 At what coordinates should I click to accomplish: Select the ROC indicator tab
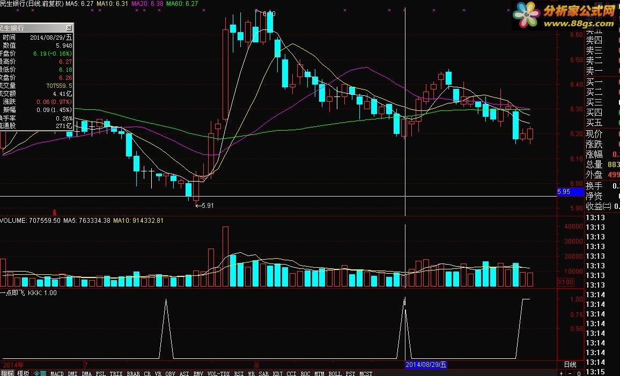(x=305, y=373)
